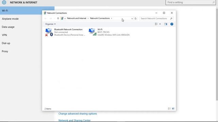Open Network and Sharing Center link

[75, 120]
